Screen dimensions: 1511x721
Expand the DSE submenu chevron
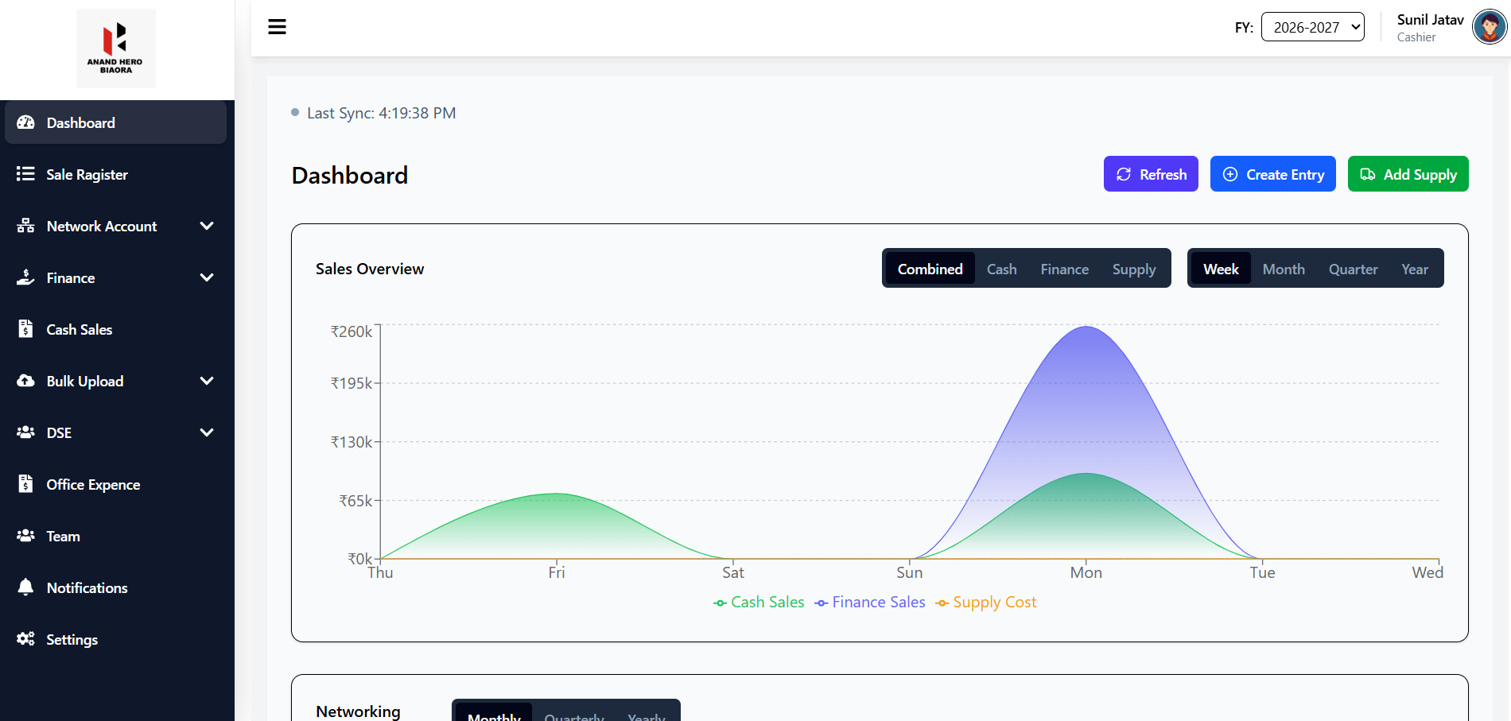tap(207, 432)
